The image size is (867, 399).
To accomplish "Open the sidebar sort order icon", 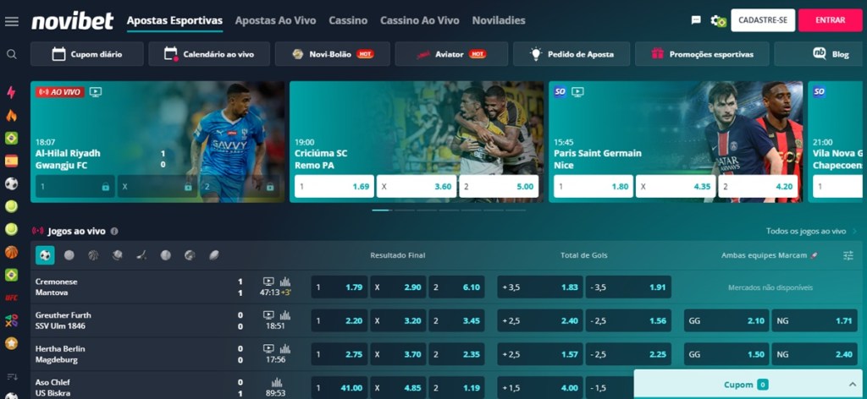I will [x=12, y=377].
